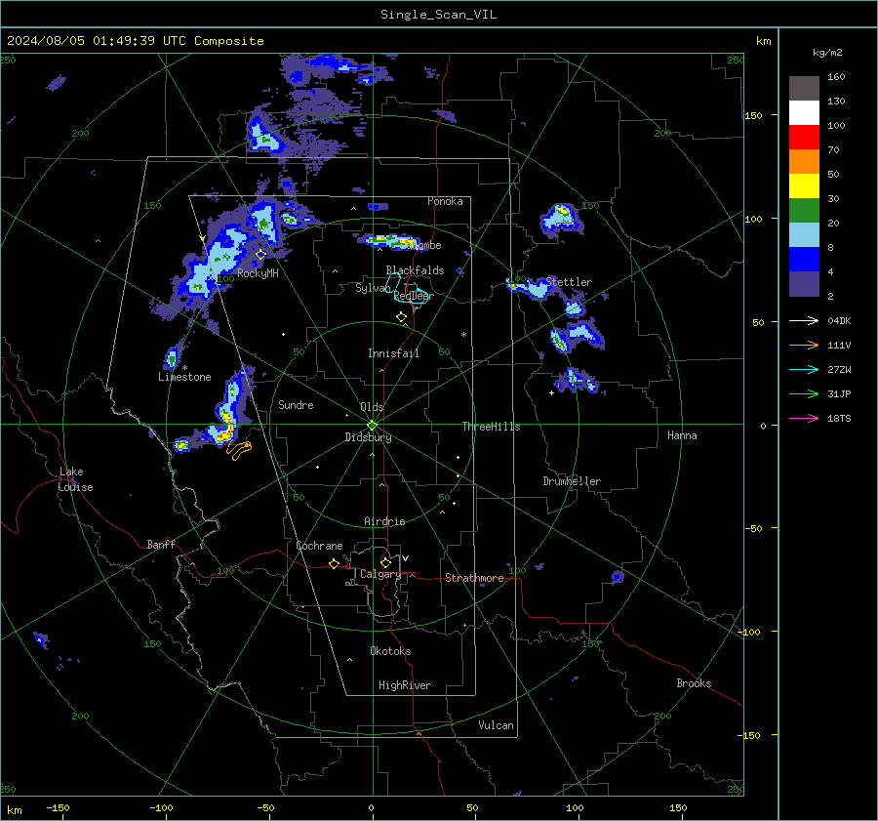The image size is (878, 821).
Task: Click the Limestone label
Action: (x=184, y=377)
